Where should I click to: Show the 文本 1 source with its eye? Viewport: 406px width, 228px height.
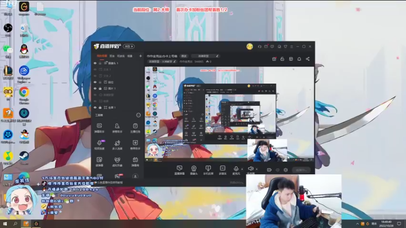click(x=95, y=69)
